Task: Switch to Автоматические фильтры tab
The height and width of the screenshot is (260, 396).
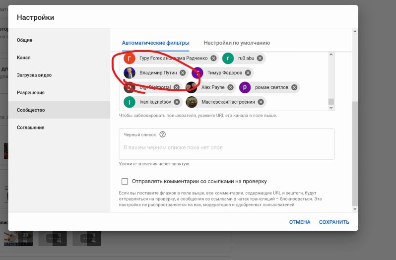Action: [x=156, y=43]
